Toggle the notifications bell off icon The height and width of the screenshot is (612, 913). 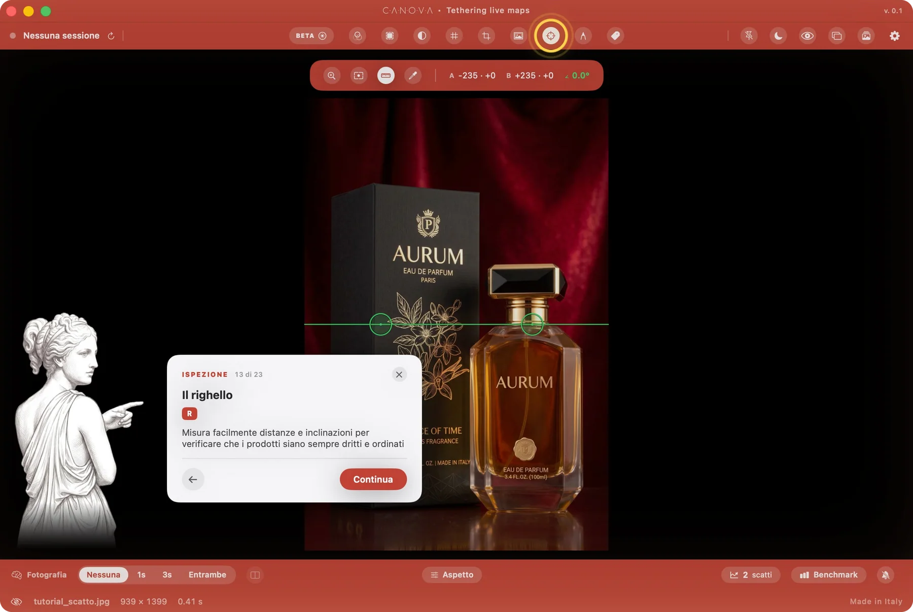(x=886, y=574)
